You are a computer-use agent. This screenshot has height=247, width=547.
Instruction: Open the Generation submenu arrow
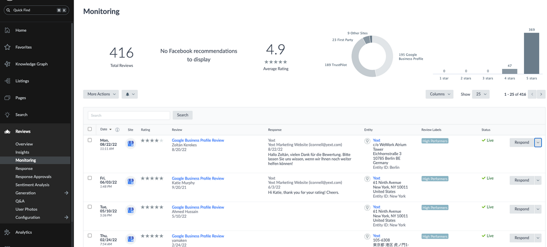[x=66, y=193]
